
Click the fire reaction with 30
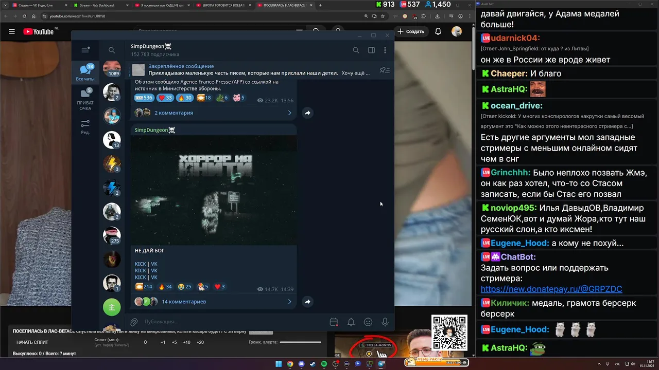[x=184, y=98]
